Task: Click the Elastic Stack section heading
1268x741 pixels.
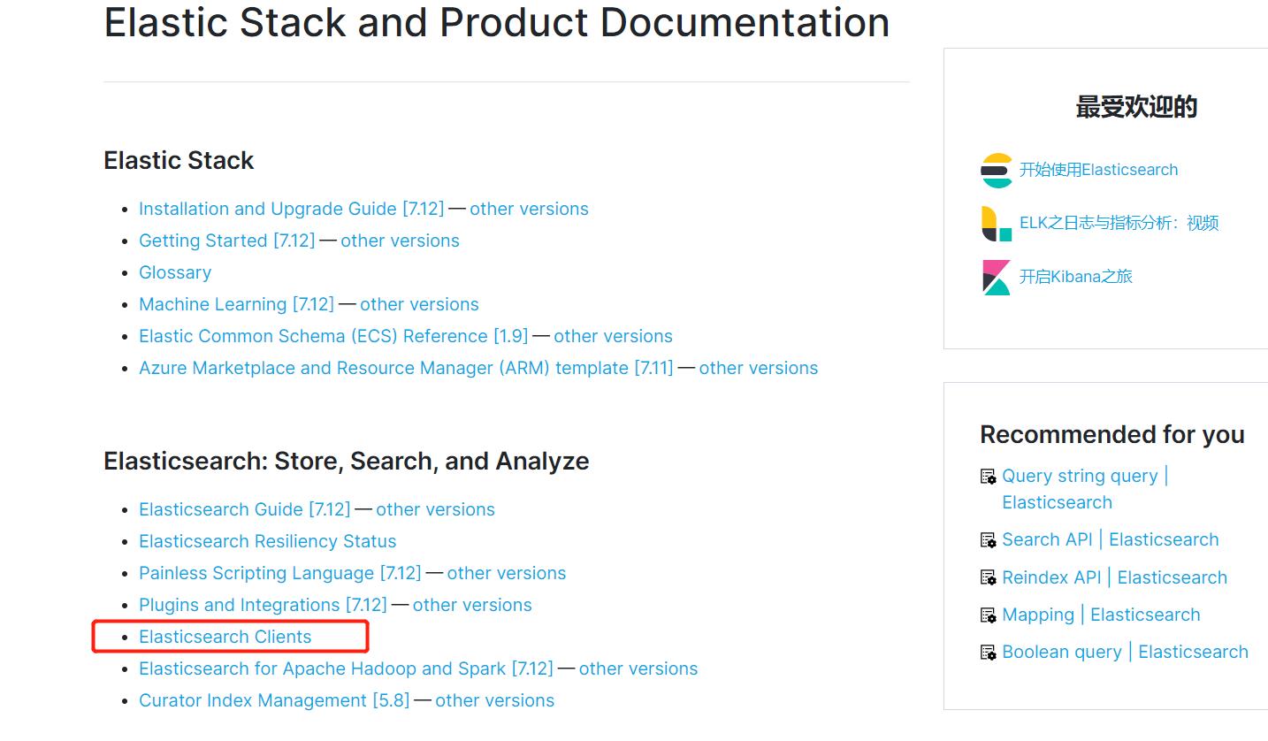Action: click(x=179, y=160)
